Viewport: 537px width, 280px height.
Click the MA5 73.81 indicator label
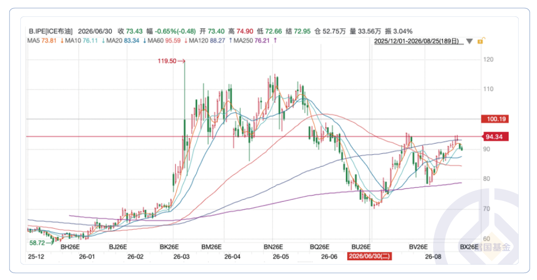point(42,41)
